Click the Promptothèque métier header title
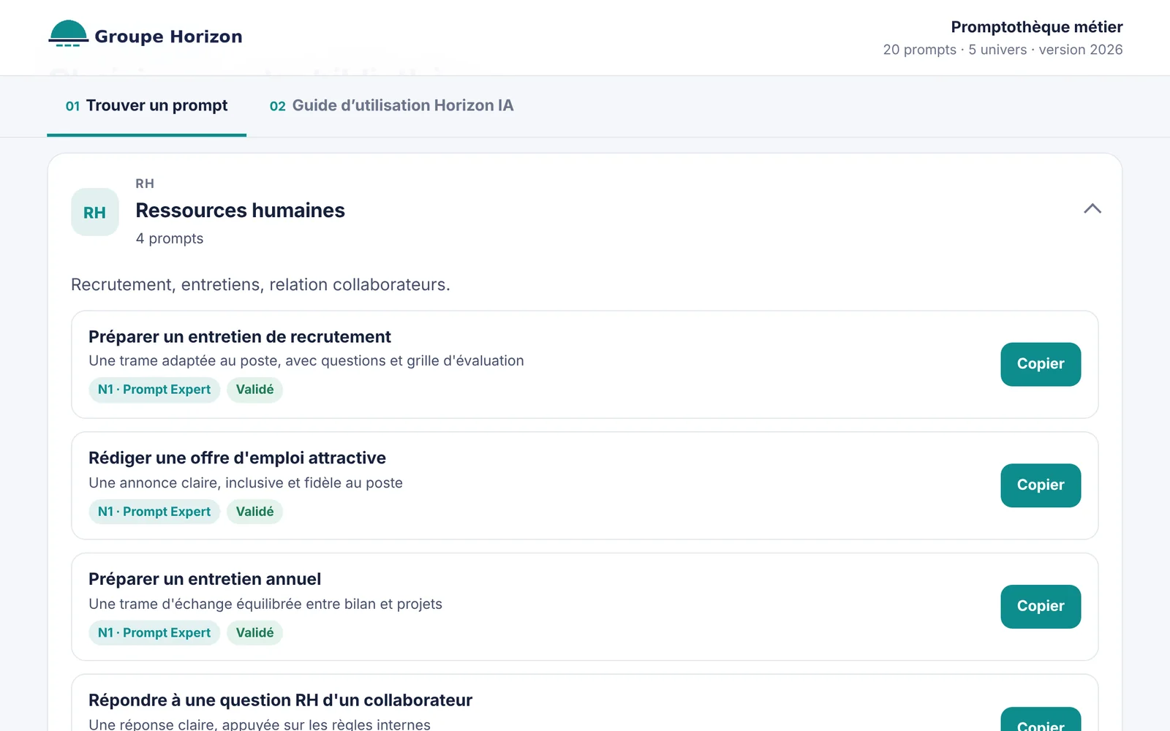Image resolution: width=1170 pixels, height=731 pixels. (x=1037, y=27)
